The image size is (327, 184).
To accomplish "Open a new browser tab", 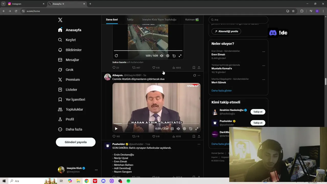I will [x=90, y=4].
